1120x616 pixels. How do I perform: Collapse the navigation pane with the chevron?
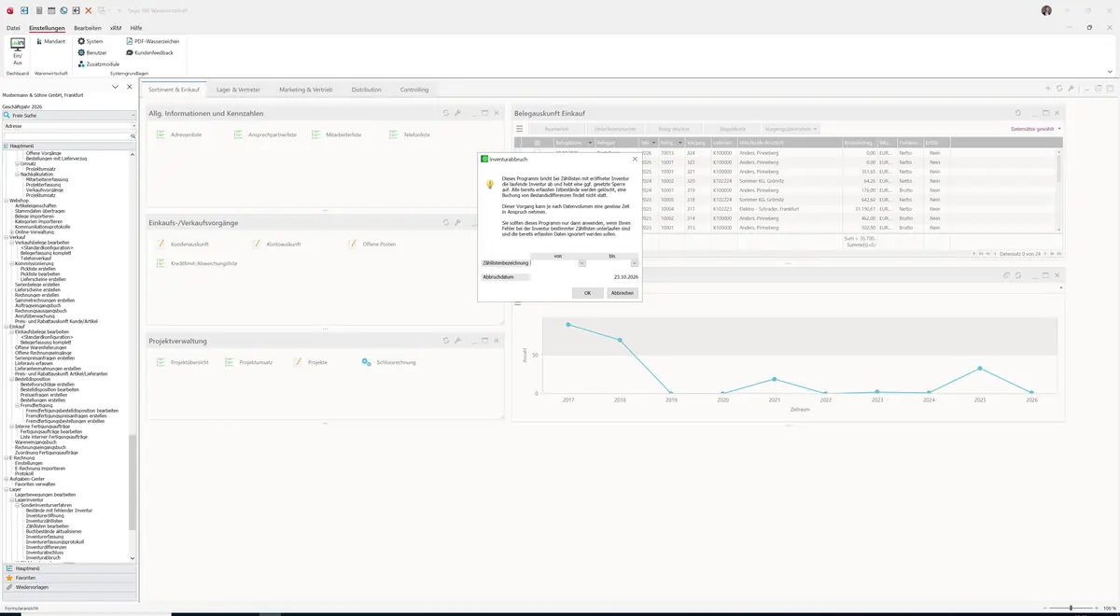click(x=115, y=87)
